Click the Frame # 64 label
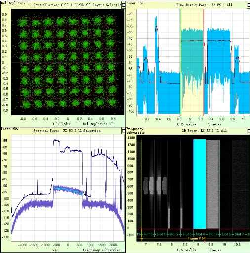 point(196,238)
